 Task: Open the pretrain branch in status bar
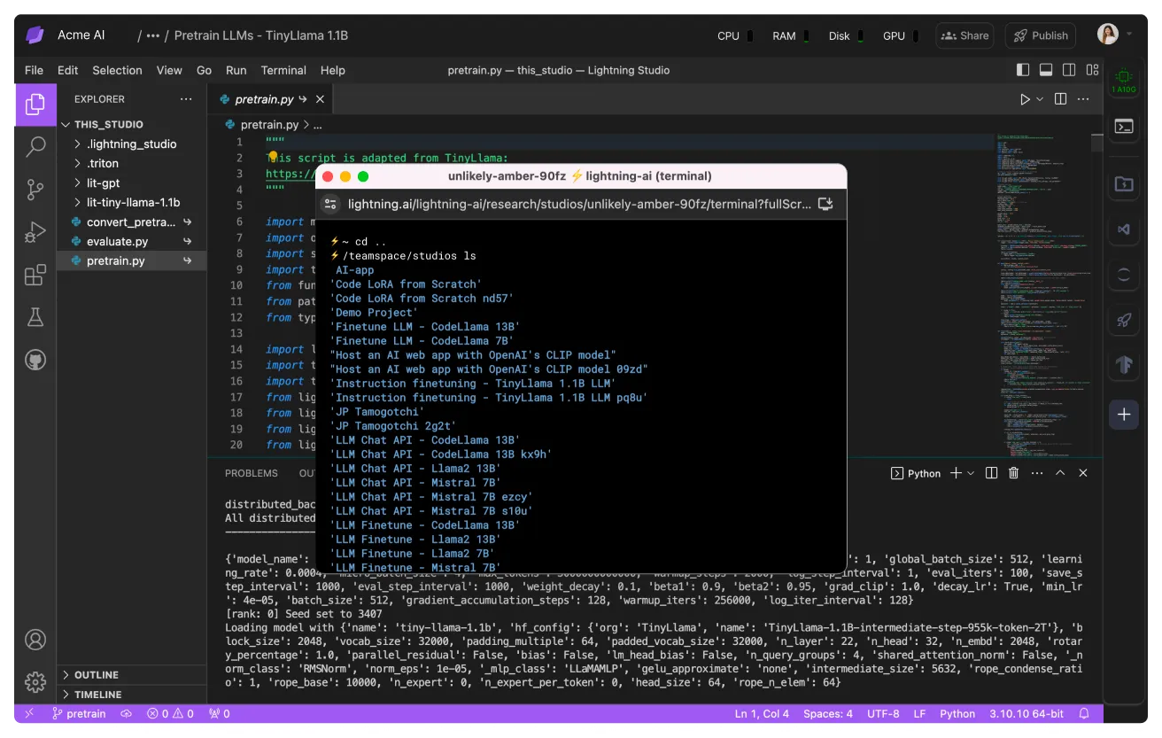click(x=79, y=713)
